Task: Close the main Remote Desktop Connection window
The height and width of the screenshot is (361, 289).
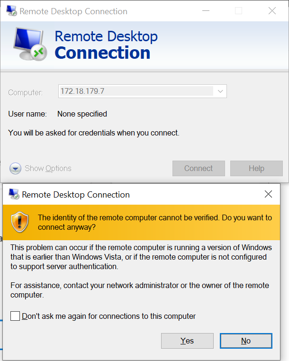Action: pos(272,11)
